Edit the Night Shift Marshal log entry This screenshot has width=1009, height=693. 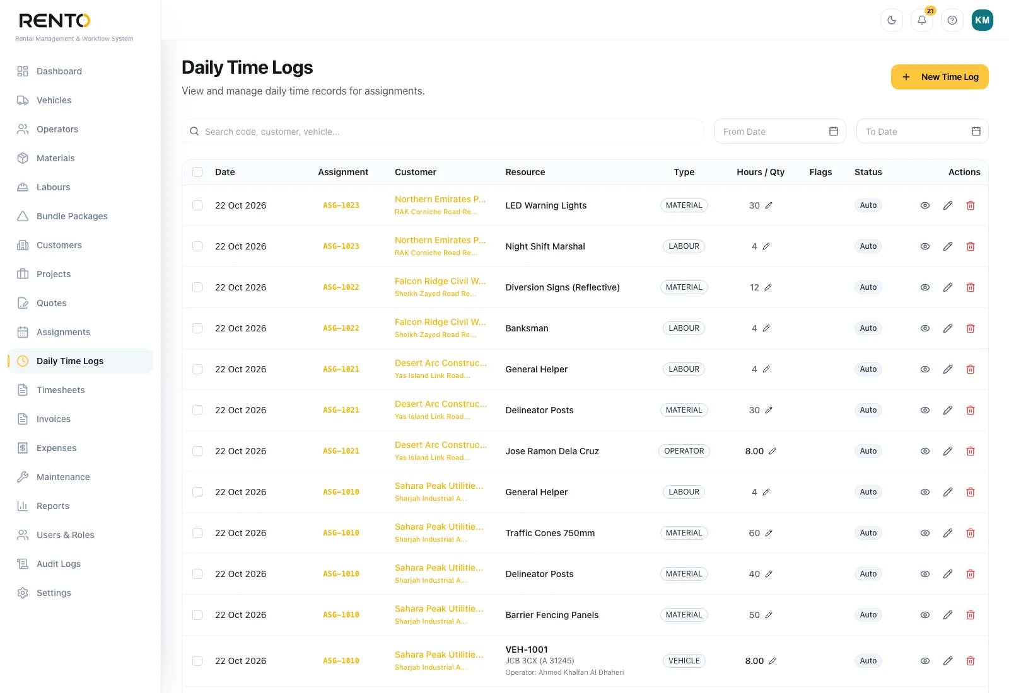(948, 246)
